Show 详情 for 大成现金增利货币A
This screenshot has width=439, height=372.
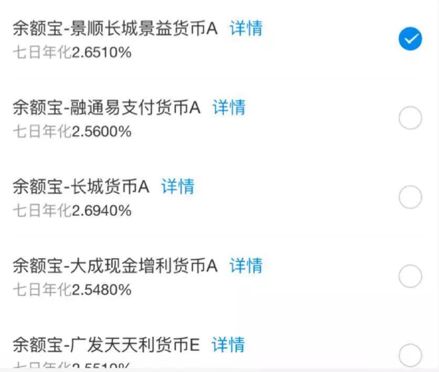coord(246,265)
